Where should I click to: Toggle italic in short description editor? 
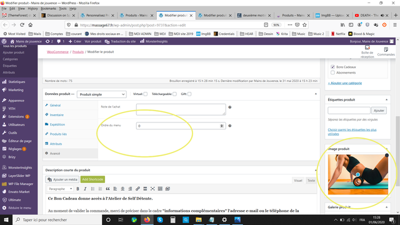(x=85, y=189)
